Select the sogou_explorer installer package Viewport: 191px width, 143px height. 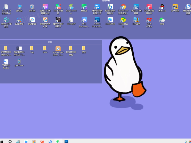tap(58, 51)
